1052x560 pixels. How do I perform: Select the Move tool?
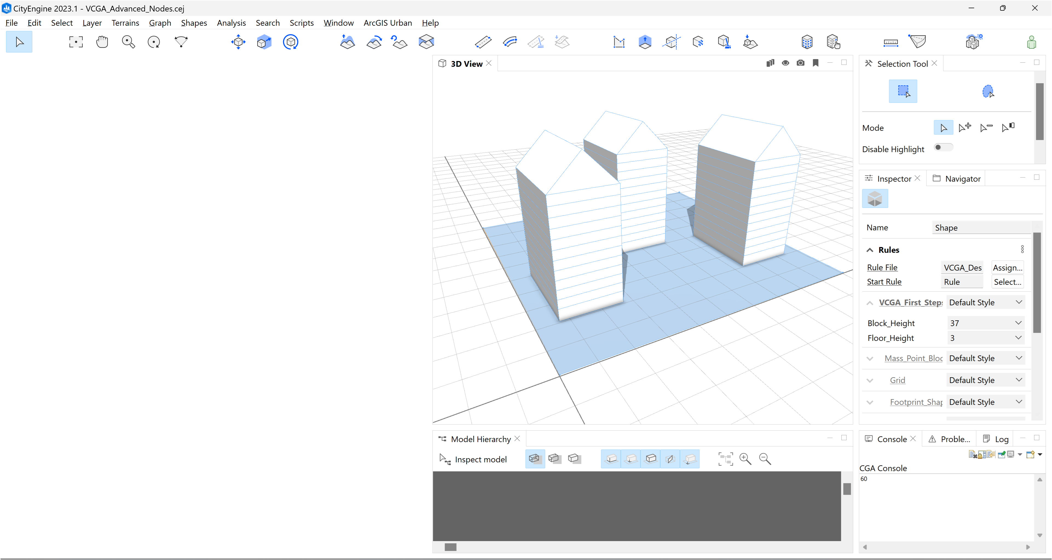[x=238, y=42]
